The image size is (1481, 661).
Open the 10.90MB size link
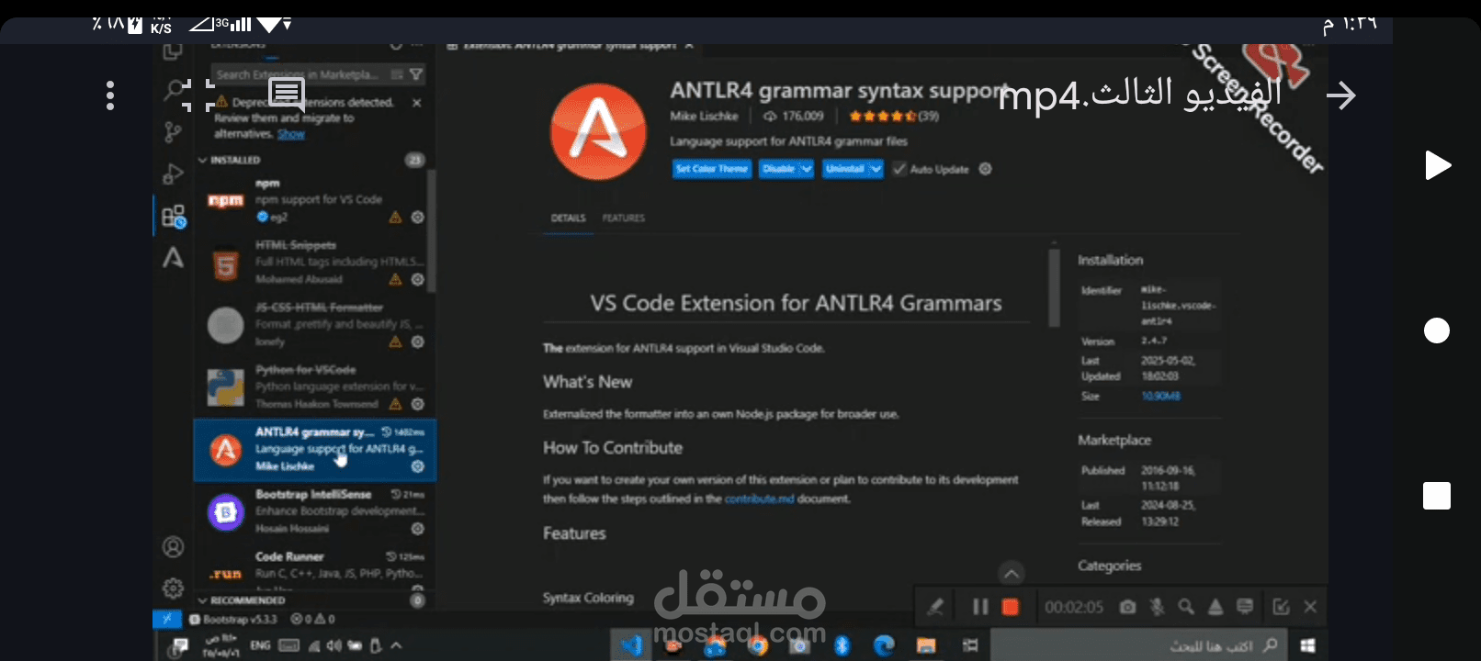1160,397
